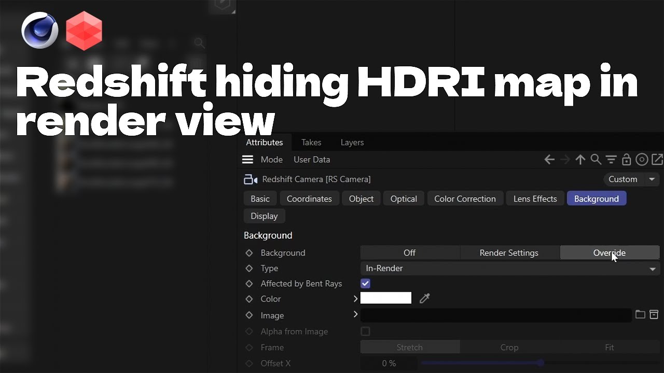Toggle keyframe diamond for Affected by Bent Rays
The height and width of the screenshot is (373, 664).
(249, 284)
